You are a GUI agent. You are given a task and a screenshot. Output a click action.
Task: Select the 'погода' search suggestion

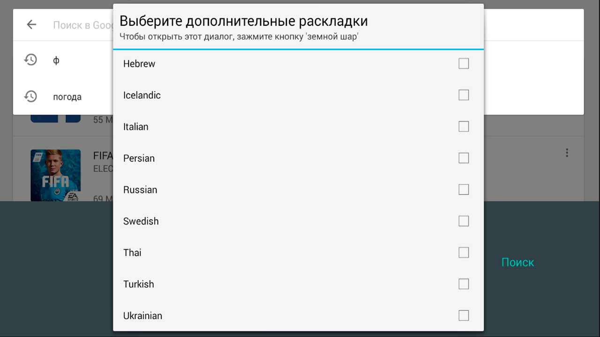click(67, 97)
